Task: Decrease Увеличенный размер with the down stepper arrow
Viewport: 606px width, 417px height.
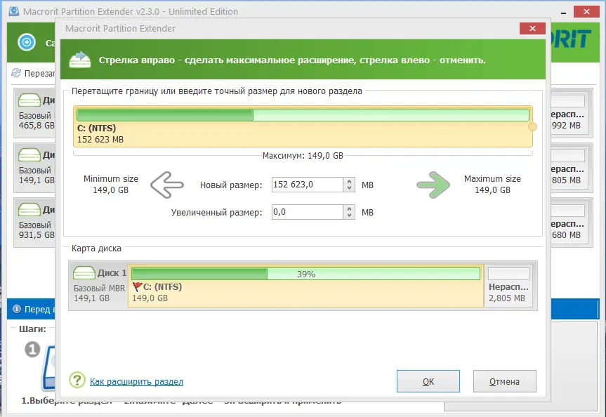Action: point(349,216)
